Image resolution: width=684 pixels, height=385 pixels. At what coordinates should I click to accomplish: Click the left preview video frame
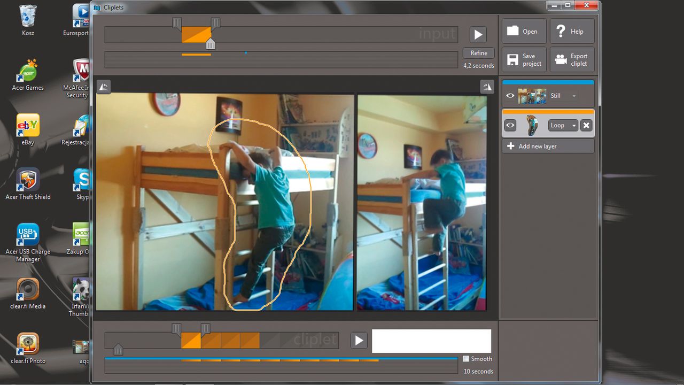tap(225, 202)
